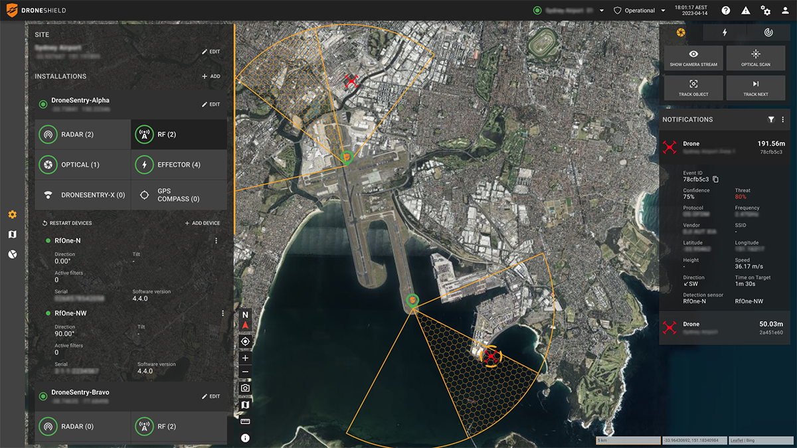Viewport: 797px width, 448px height.
Task: Open the user account profile icon
Action: click(786, 11)
